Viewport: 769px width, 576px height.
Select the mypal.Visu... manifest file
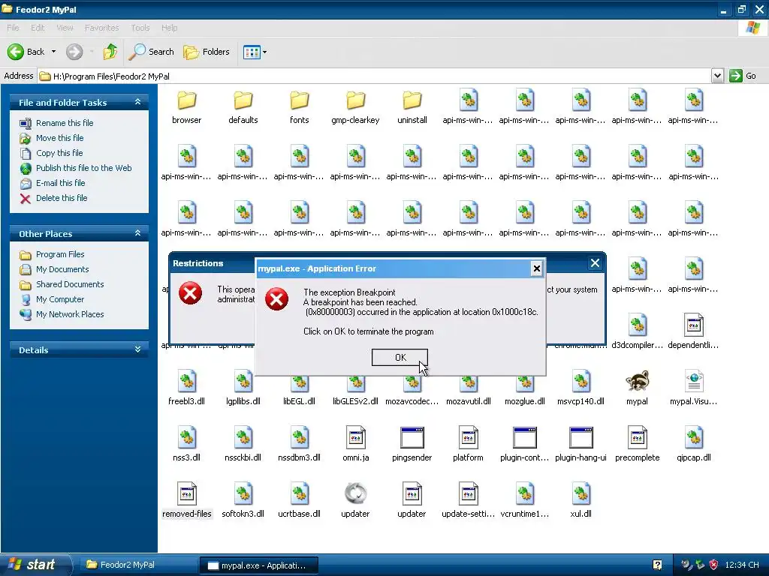(693, 388)
